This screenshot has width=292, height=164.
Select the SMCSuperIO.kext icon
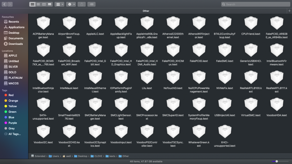[173, 104]
